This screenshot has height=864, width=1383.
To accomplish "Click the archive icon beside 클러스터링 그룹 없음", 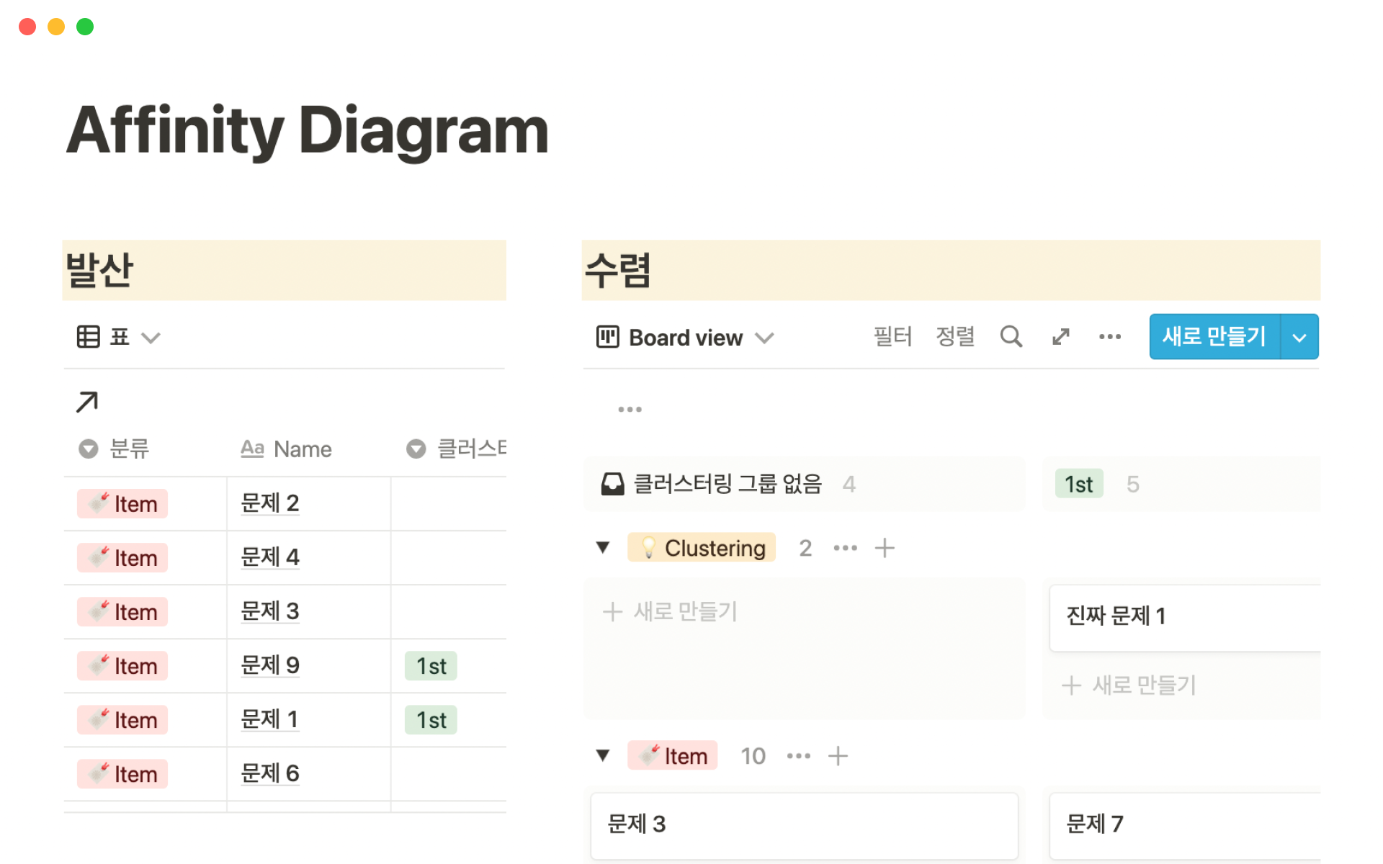I will tap(613, 483).
